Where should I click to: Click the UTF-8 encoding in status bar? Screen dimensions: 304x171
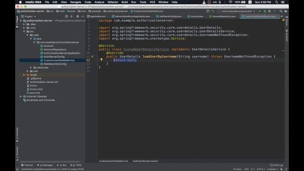260,169
